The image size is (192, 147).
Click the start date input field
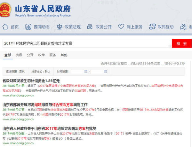[x=79, y=72]
